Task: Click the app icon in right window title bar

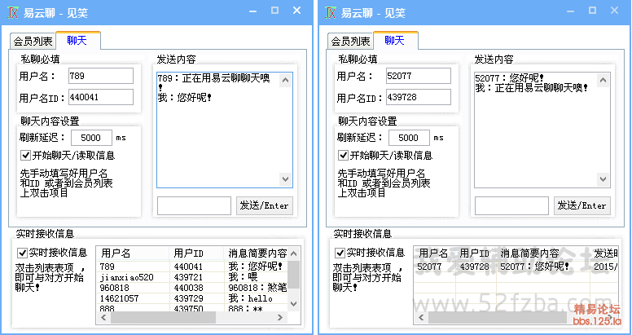Action: pyautogui.click(x=331, y=12)
